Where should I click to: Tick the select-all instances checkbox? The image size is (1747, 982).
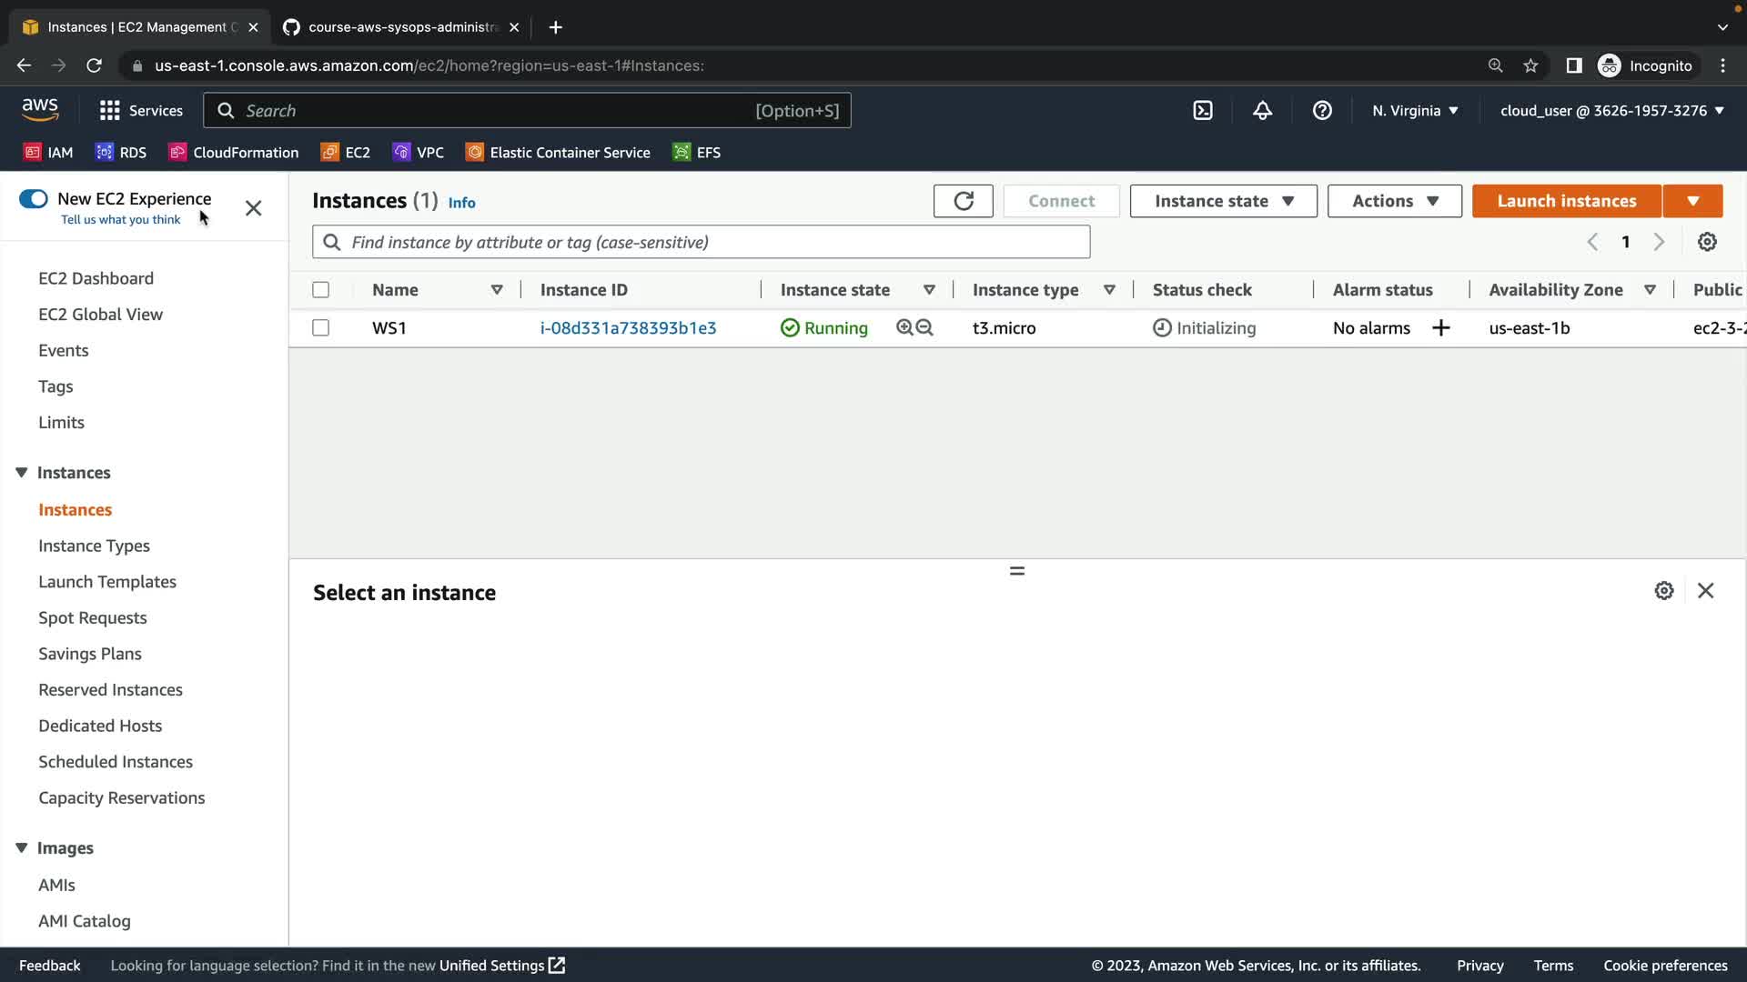[320, 290]
